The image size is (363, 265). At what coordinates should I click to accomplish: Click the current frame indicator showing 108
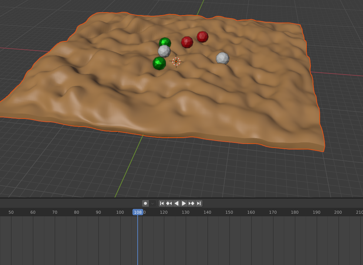click(x=138, y=212)
